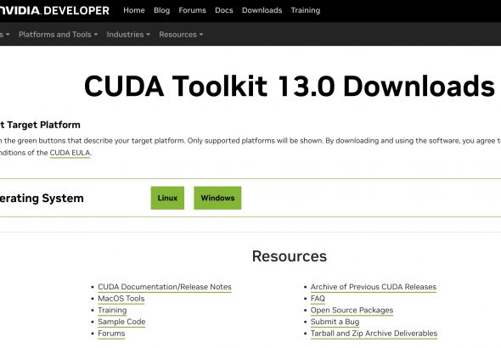Open the Home nav link
501x348 pixels.
[x=134, y=10]
